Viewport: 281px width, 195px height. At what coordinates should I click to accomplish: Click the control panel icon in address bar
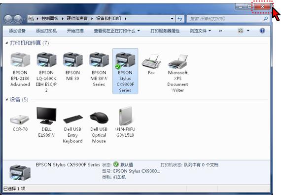(32, 19)
